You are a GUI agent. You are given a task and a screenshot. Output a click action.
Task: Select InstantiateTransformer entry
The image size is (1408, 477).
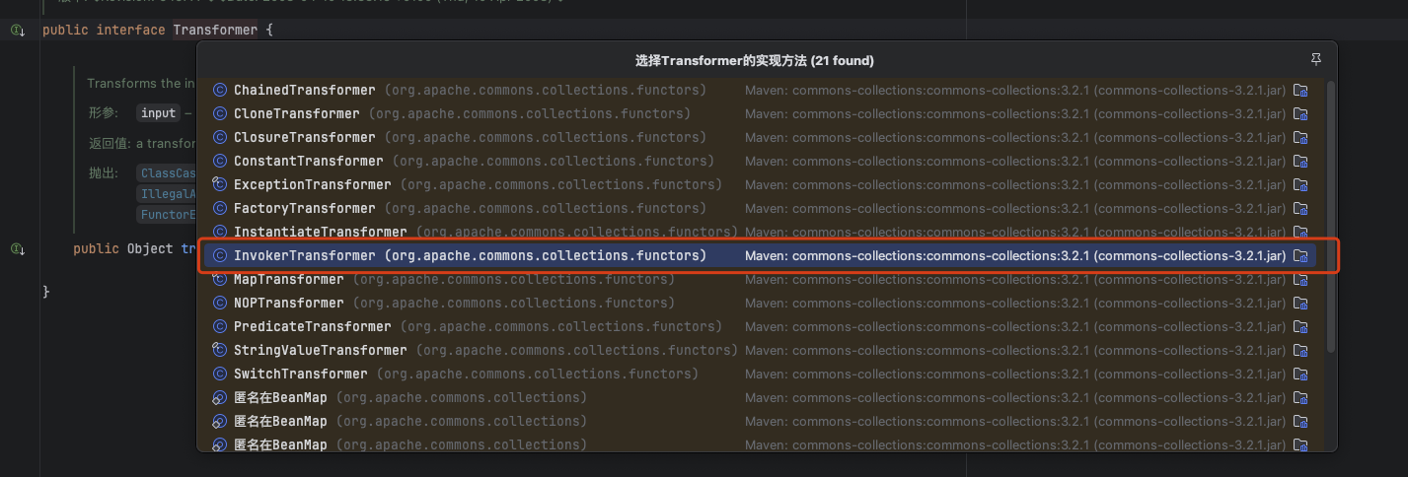[x=320, y=232]
